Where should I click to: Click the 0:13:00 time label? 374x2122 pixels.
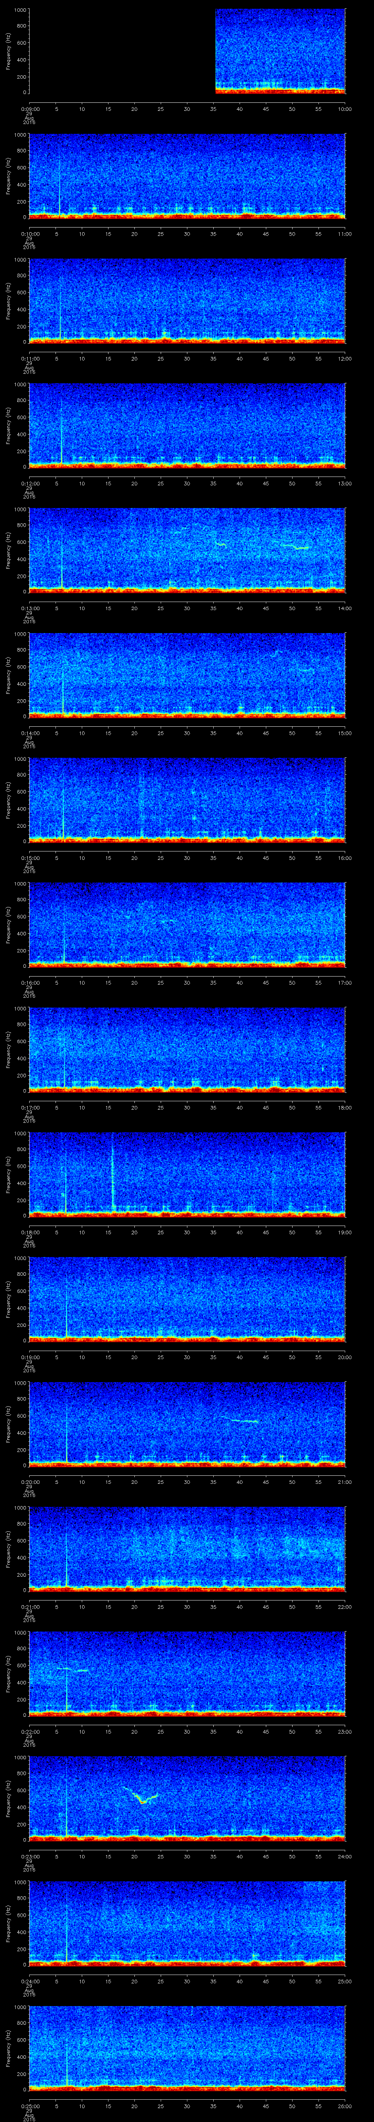(x=30, y=608)
